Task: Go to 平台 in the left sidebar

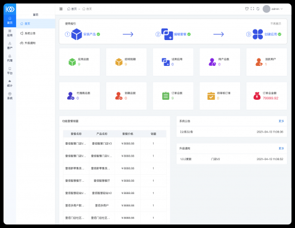Action: [x=10, y=71]
